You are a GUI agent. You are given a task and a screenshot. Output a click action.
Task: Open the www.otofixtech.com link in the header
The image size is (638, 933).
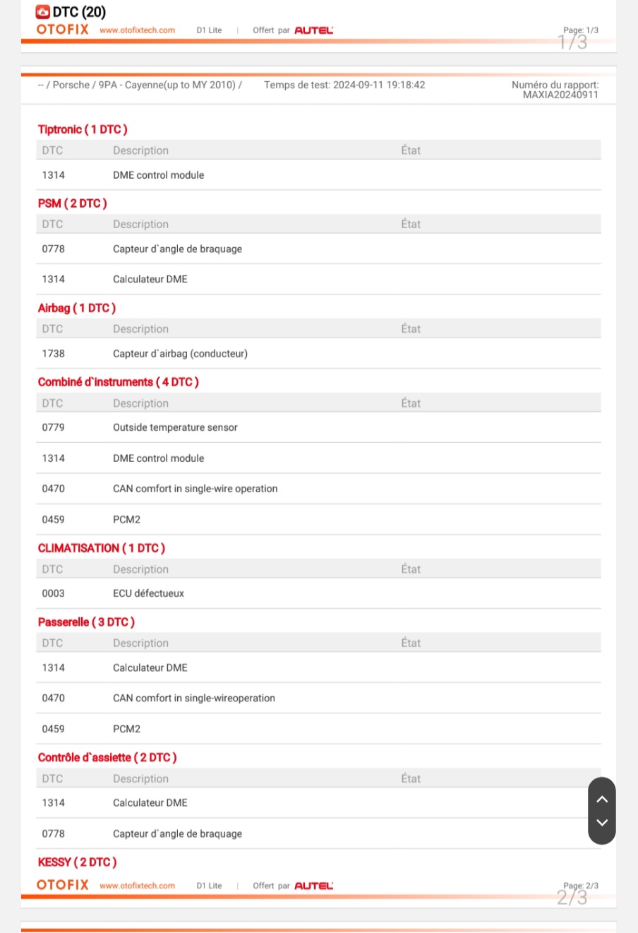[x=137, y=30]
